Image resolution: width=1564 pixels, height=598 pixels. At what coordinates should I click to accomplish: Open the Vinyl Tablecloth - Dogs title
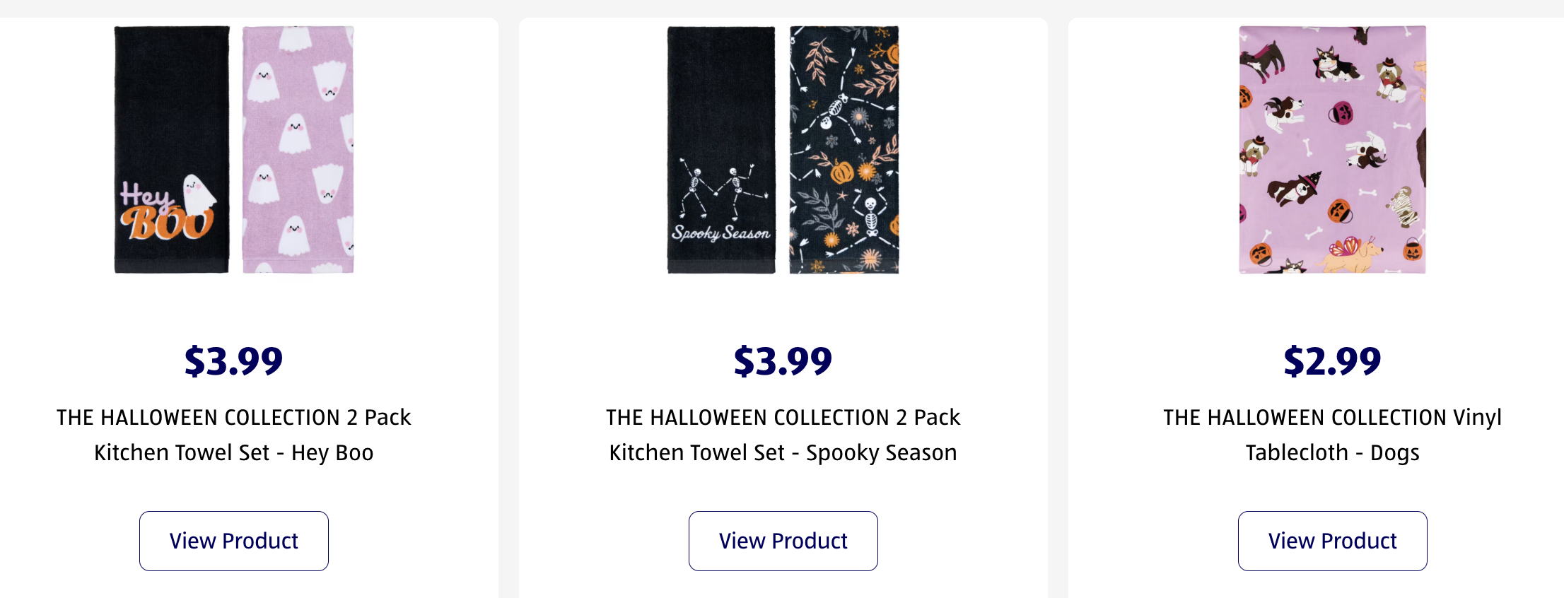(x=1332, y=435)
